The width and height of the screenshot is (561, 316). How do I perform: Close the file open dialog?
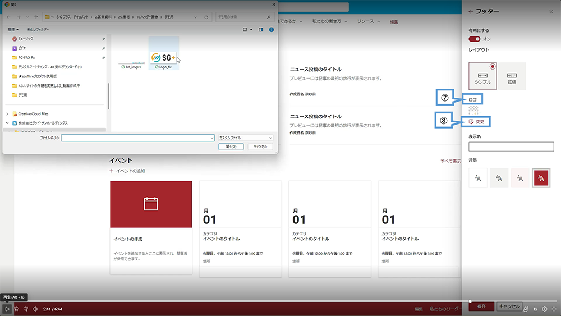(274, 4)
